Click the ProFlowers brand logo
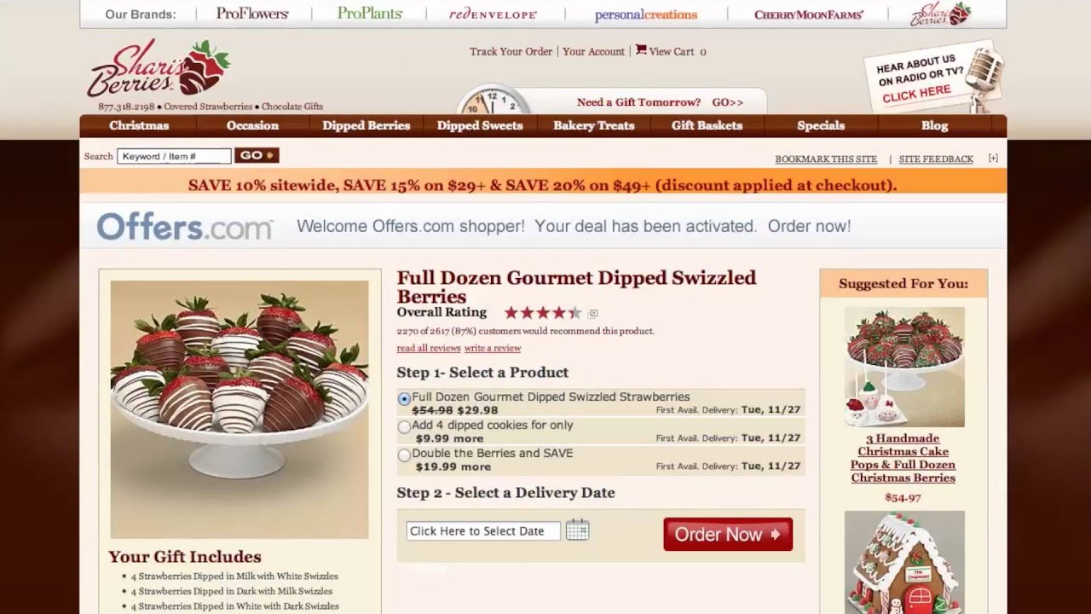 252,14
